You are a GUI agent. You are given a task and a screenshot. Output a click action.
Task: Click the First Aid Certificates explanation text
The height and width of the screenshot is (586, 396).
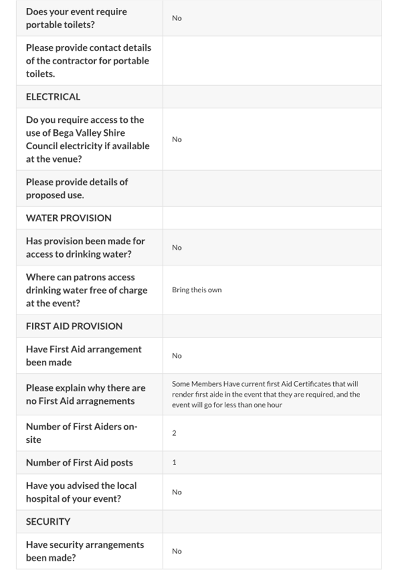point(265,394)
